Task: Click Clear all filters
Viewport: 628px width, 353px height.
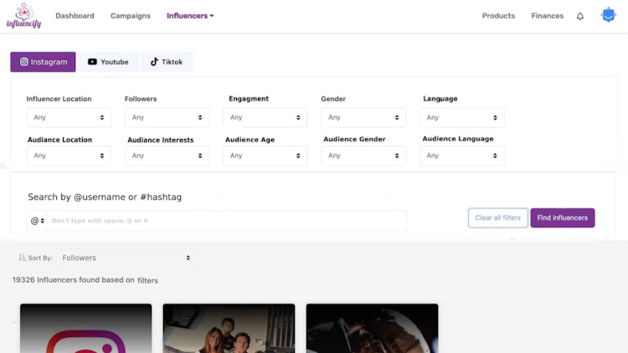Action: [x=497, y=218]
